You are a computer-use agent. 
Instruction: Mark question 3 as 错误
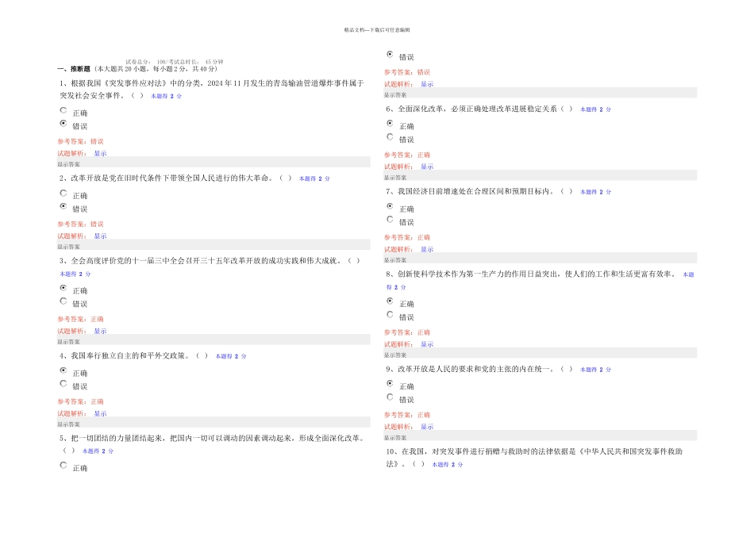(63, 301)
